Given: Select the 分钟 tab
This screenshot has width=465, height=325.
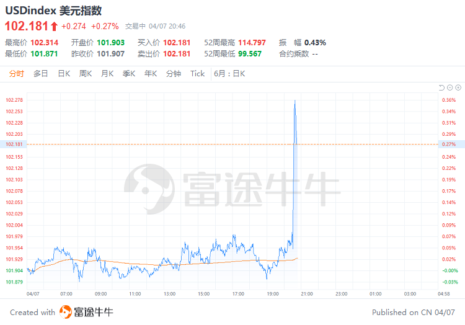Looking at the screenshot, I should pos(174,74).
